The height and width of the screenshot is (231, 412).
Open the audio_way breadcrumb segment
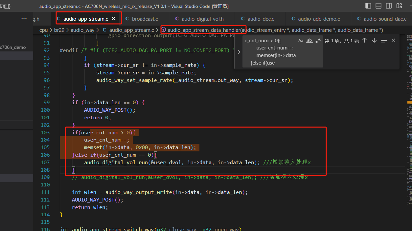pyautogui.click(x=82, y=30)
